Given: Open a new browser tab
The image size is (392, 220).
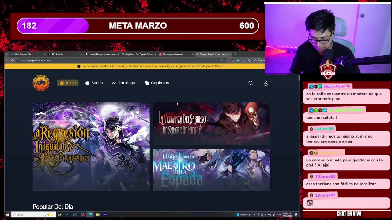Looking at the screenshot, I should pyautogui.click(x=235, y=54).
